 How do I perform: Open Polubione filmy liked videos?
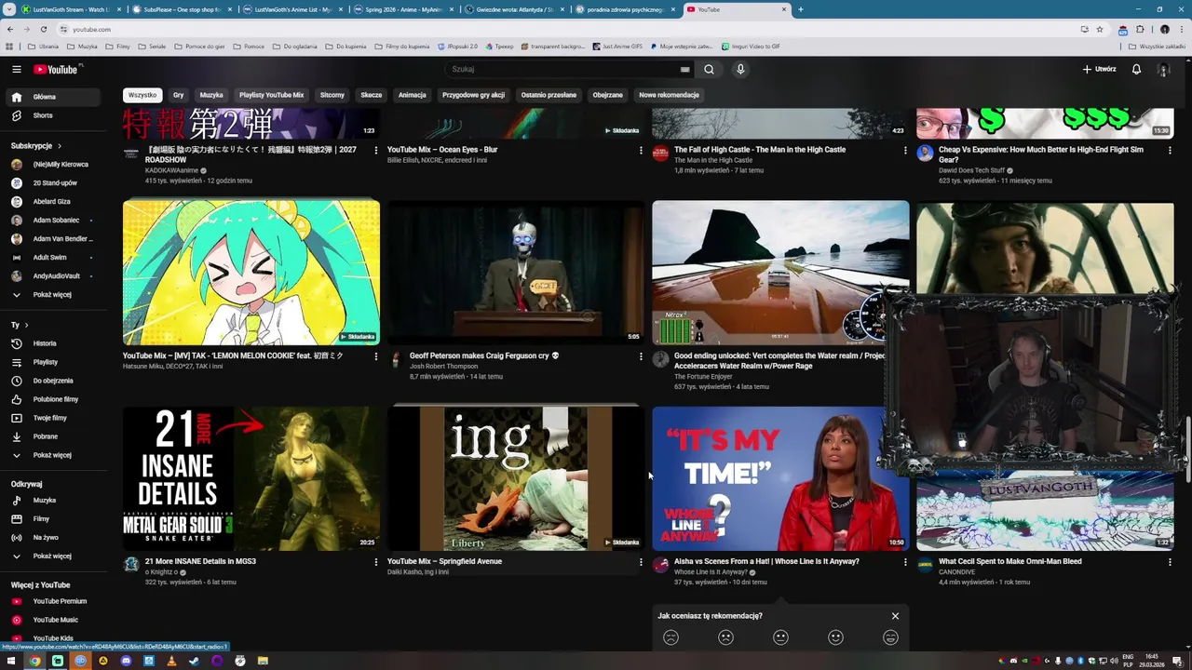click(x=54, y=399)
